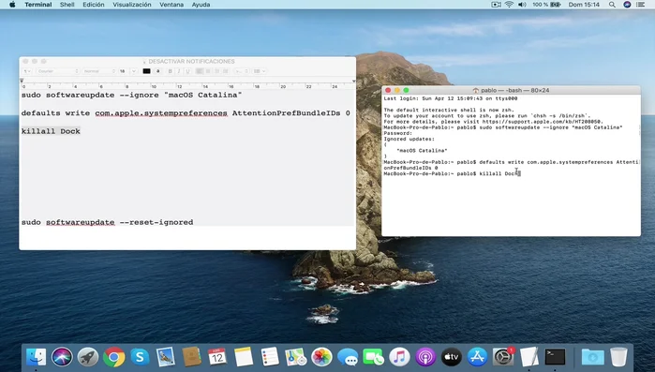Open the Shell menu
Screen dimensions: 655x372
(67, 5)
